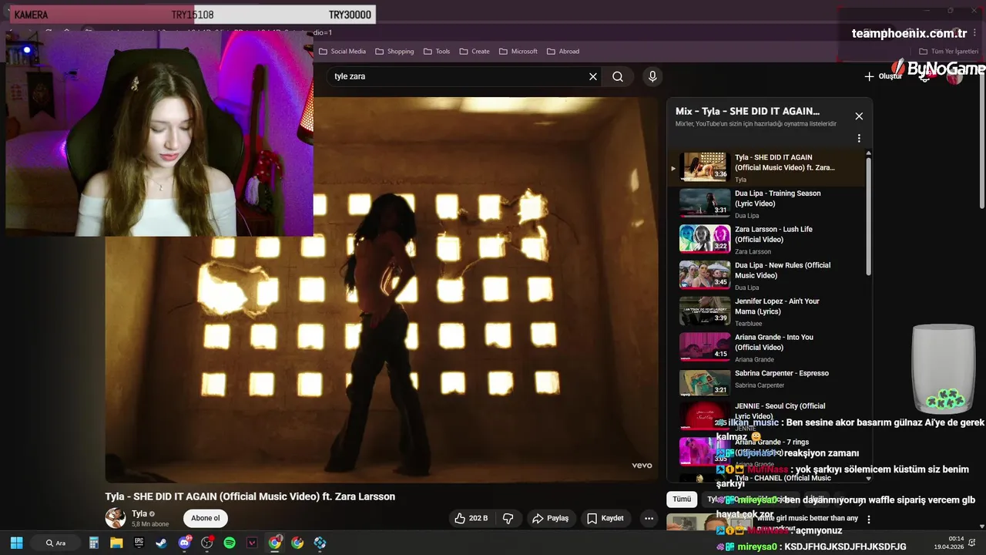Launch Calculator from the taskbar

coord(94,543)
